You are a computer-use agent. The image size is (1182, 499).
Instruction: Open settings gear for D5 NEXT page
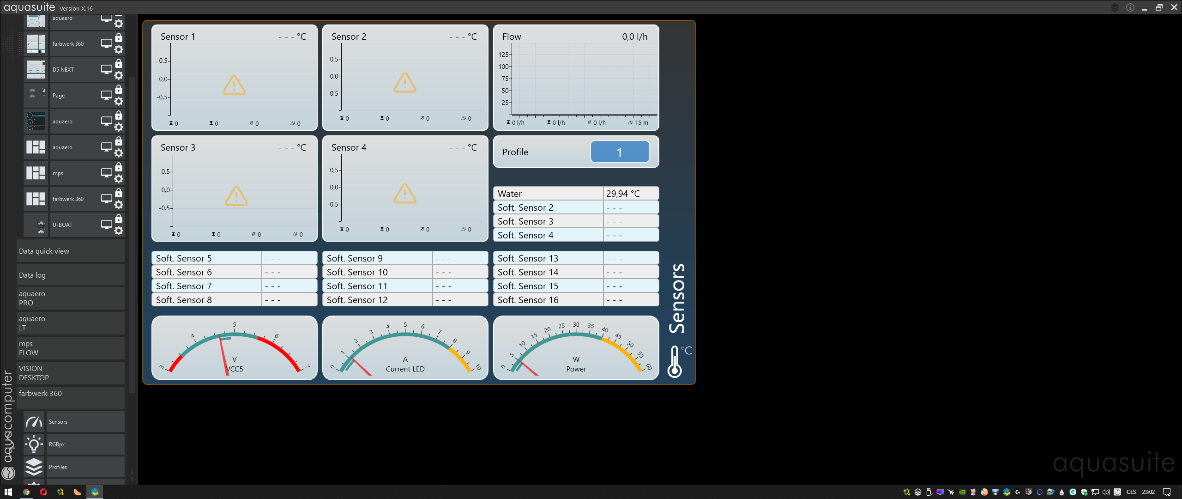[x=119, y=75]
